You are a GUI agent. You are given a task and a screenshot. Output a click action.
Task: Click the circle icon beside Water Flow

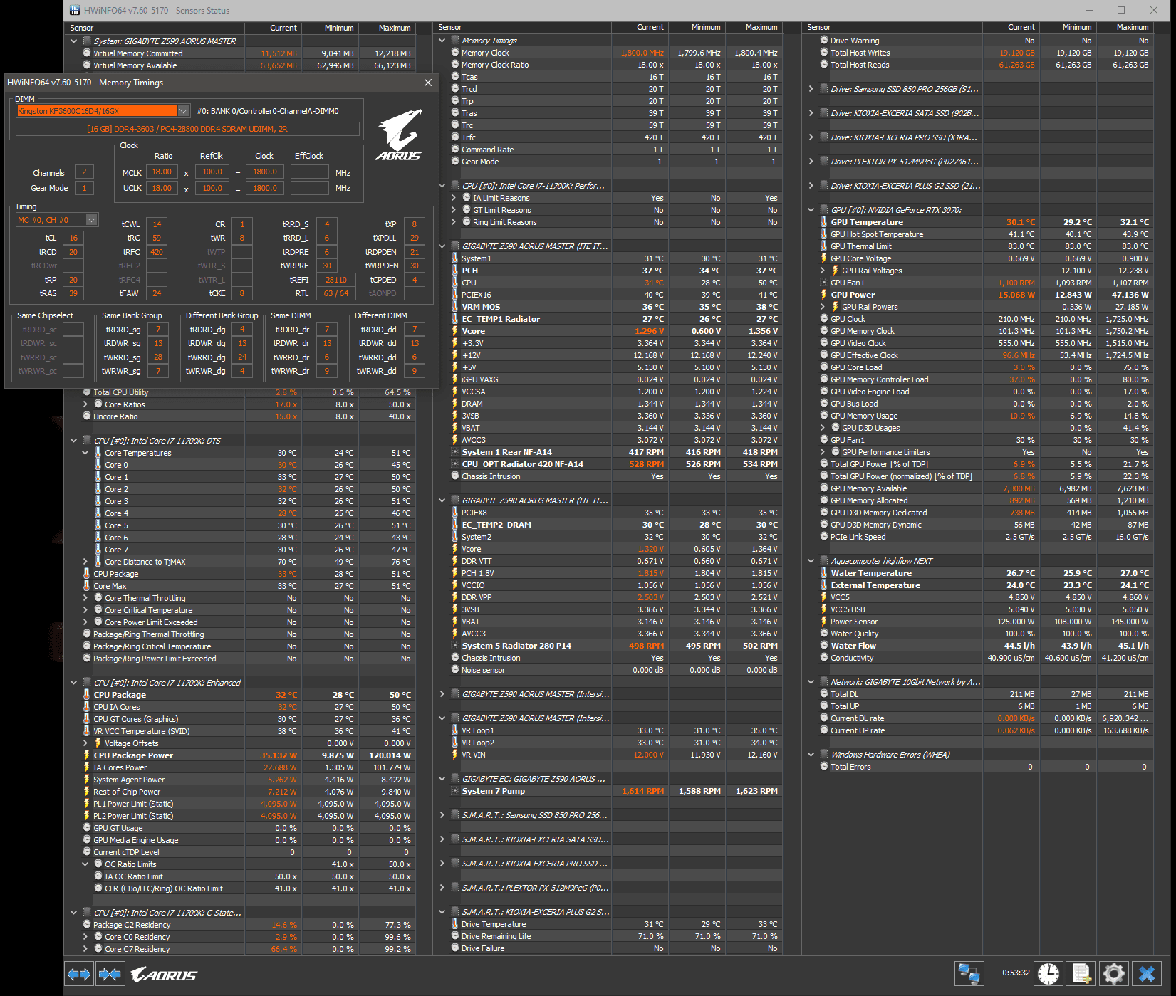[x=824, y=646]
